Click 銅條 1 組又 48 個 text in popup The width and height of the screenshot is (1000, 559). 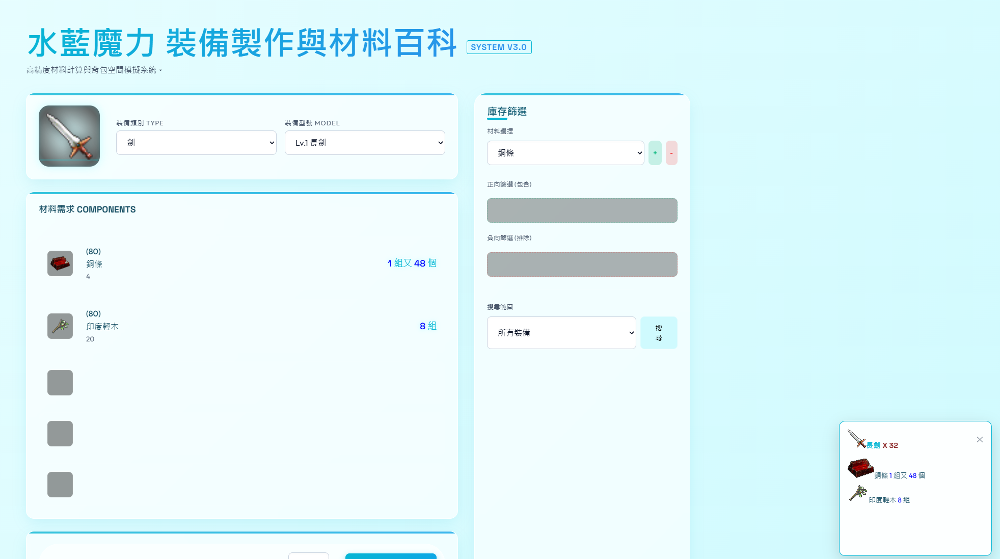[x=900, y=475]
